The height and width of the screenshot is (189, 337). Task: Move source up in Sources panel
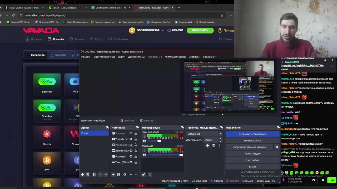pyautogui.click(x=131, y=175)
